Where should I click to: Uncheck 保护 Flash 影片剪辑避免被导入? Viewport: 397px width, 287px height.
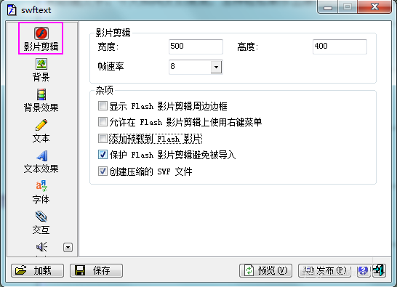click(x=103, y=154)
